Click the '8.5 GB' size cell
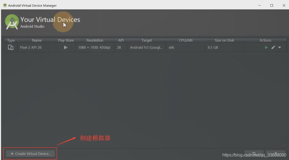Image resolution: width=289 pixels, height=160 pixels. pyautogui.click(x=224, y=47)
